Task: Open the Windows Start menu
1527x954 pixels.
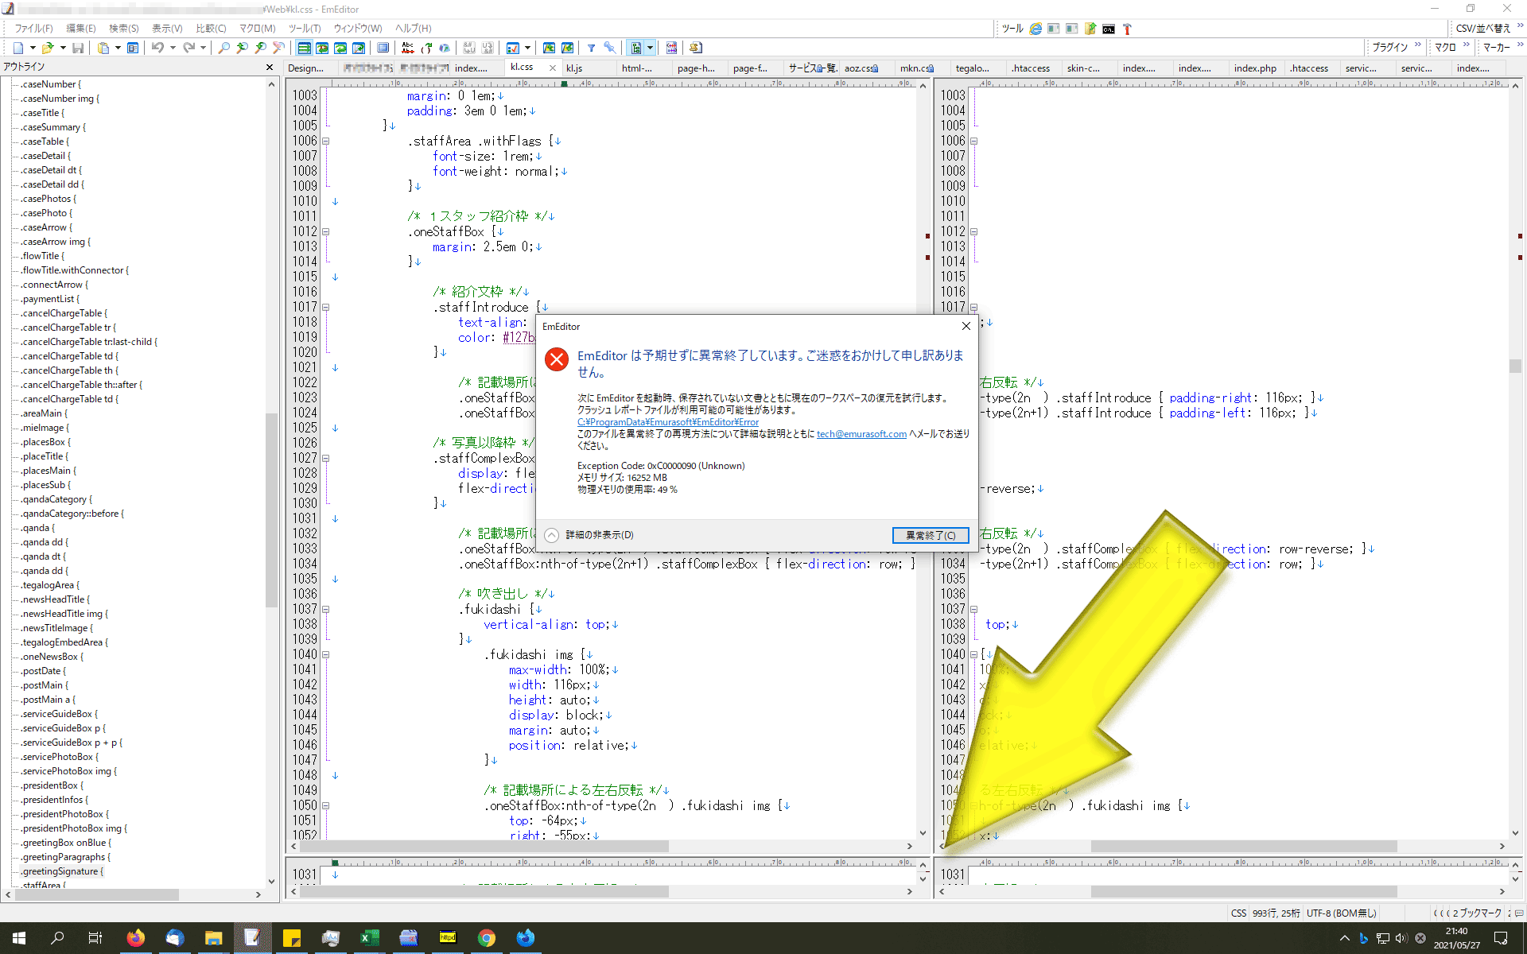Action: 19,938
